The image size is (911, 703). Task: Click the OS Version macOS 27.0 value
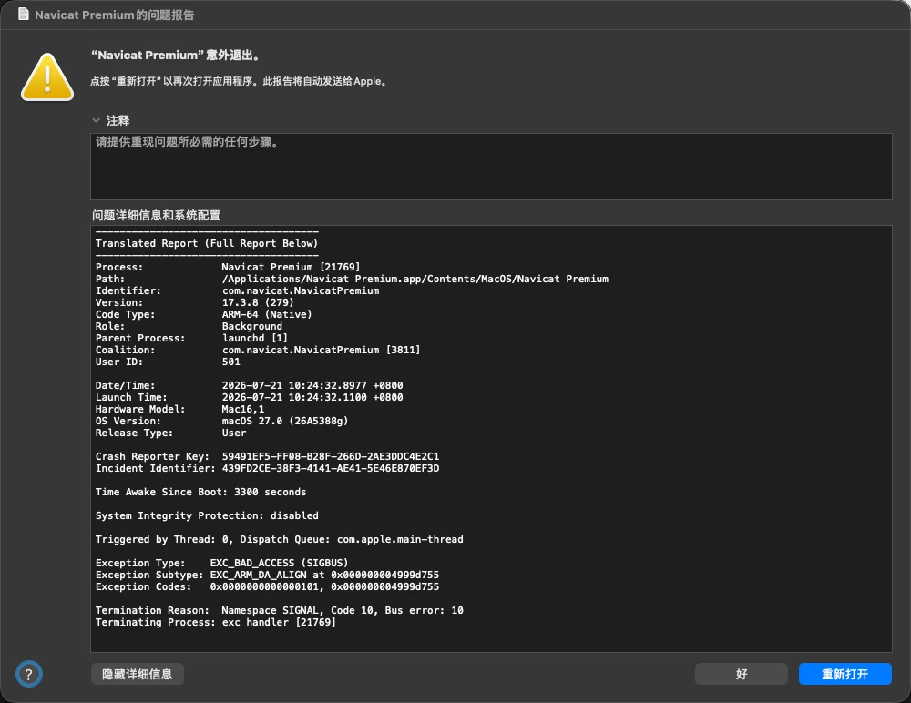point(284,422)
